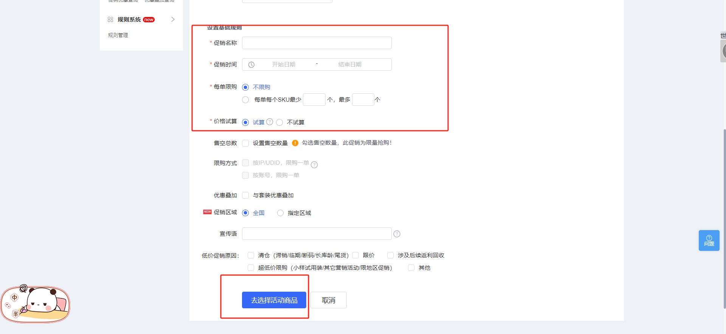Click help icon next to 试算 option

(x=270, y=122)
